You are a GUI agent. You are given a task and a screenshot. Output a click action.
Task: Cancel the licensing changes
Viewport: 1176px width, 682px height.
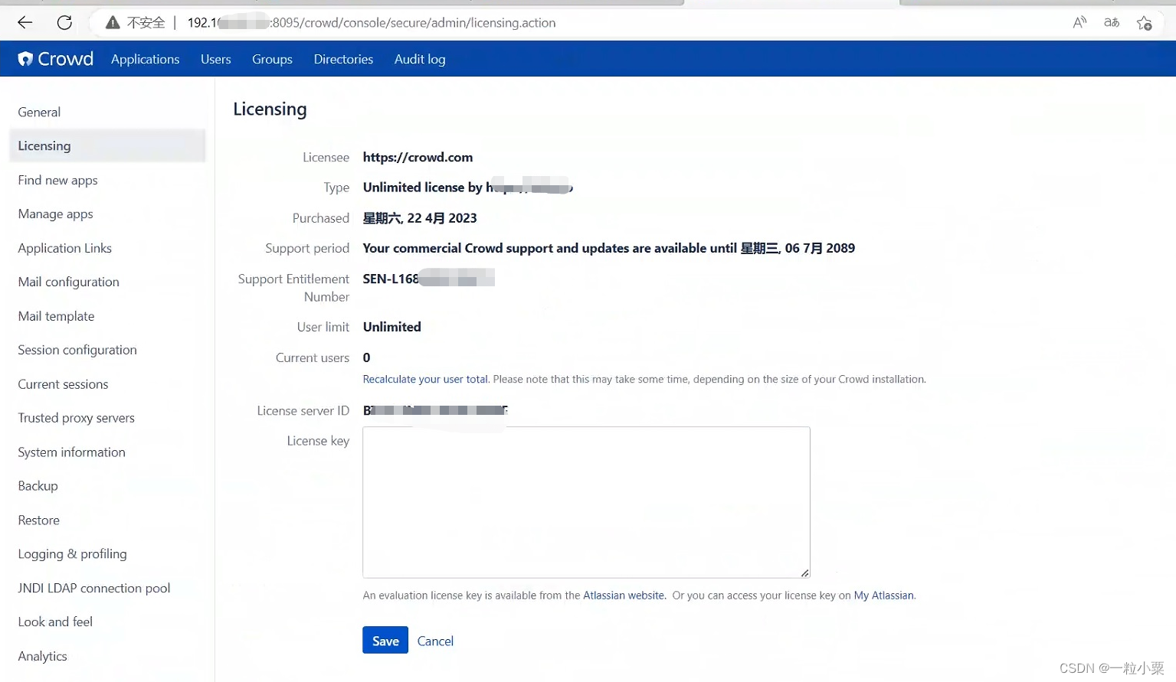[435, 641]
